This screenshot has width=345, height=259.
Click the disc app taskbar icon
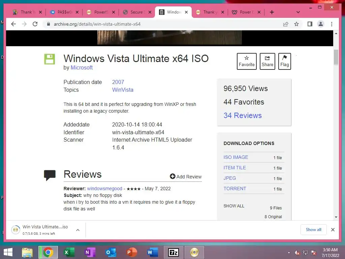pos(194,252)
